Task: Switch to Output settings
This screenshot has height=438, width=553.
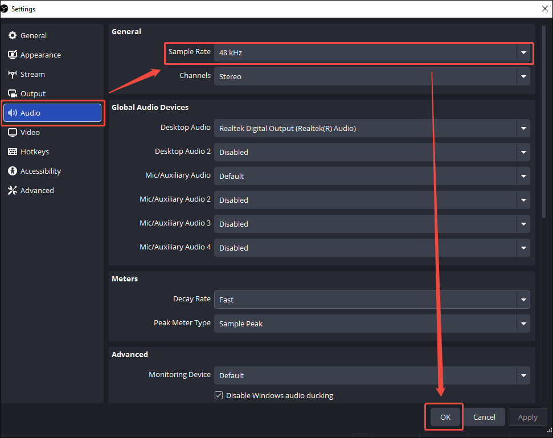Action: click(x=34, y=93)
